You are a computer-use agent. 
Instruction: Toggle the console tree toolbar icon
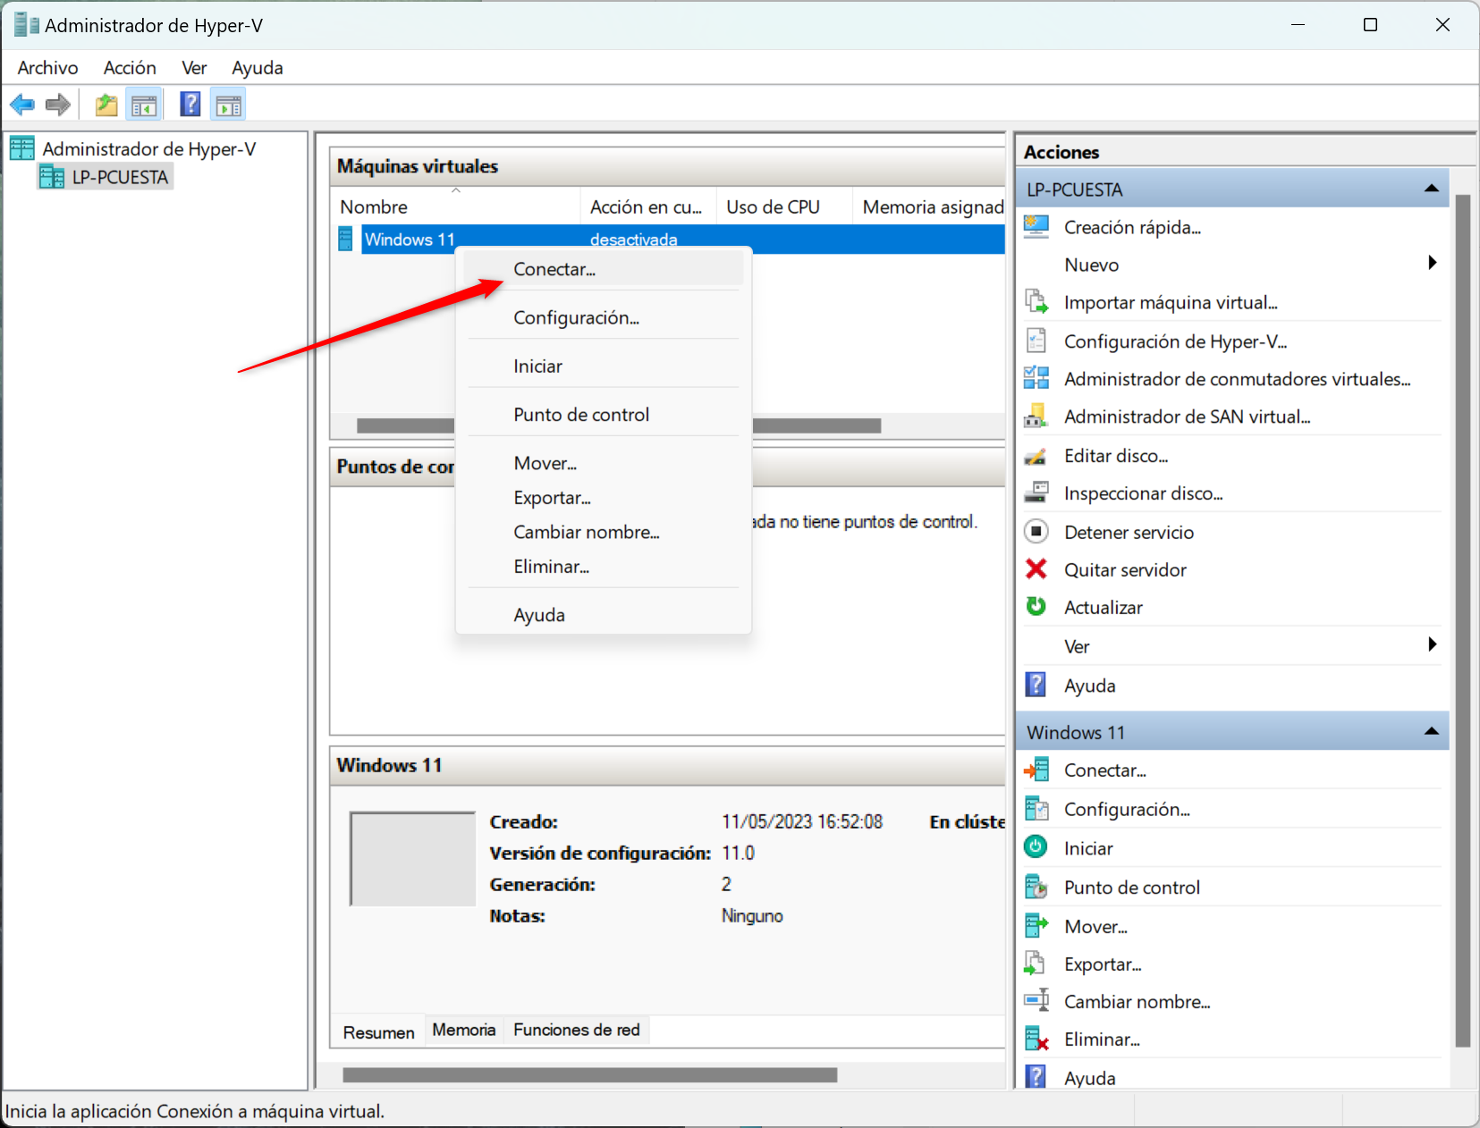click(x=144, y=105)
